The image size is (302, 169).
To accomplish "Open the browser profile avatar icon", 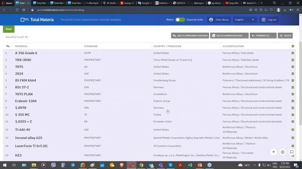I will coord(278,10).
